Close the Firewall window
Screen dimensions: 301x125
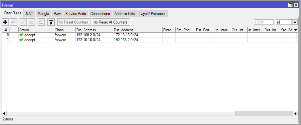[296, 5]
